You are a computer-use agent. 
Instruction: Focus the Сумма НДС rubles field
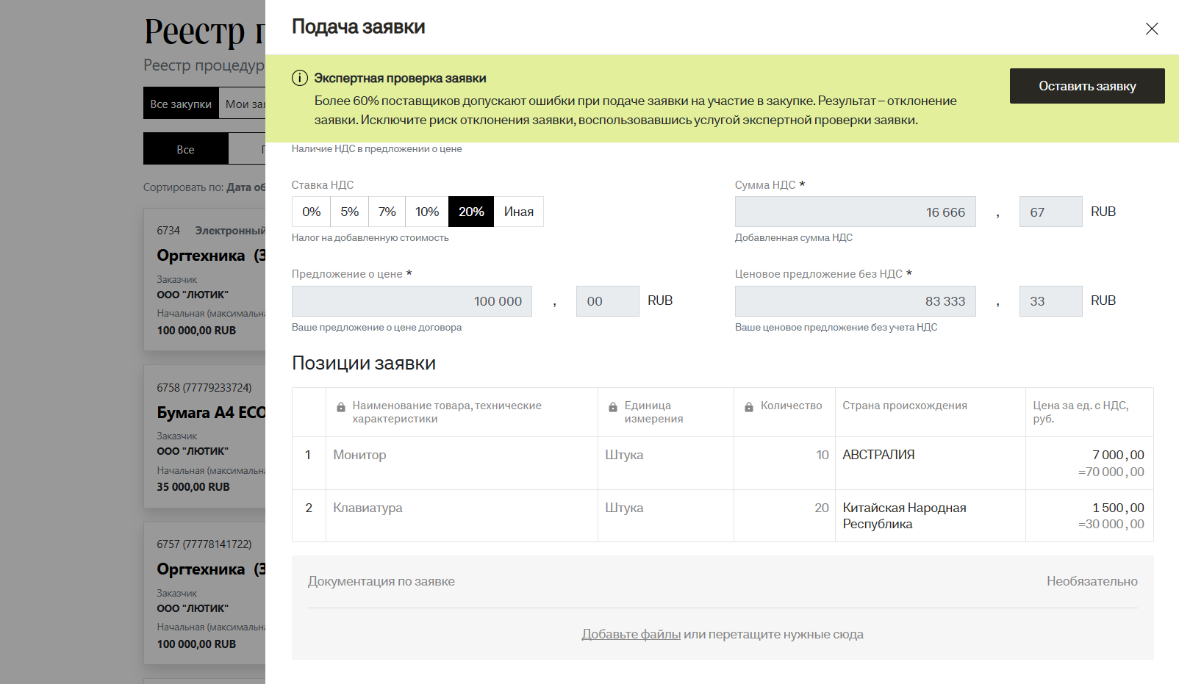pyautogui.click(x=855, y=212)
